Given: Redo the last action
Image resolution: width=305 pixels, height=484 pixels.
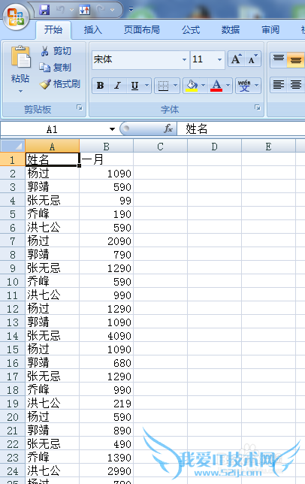Looking at the screenshot, I should [101, 10].
